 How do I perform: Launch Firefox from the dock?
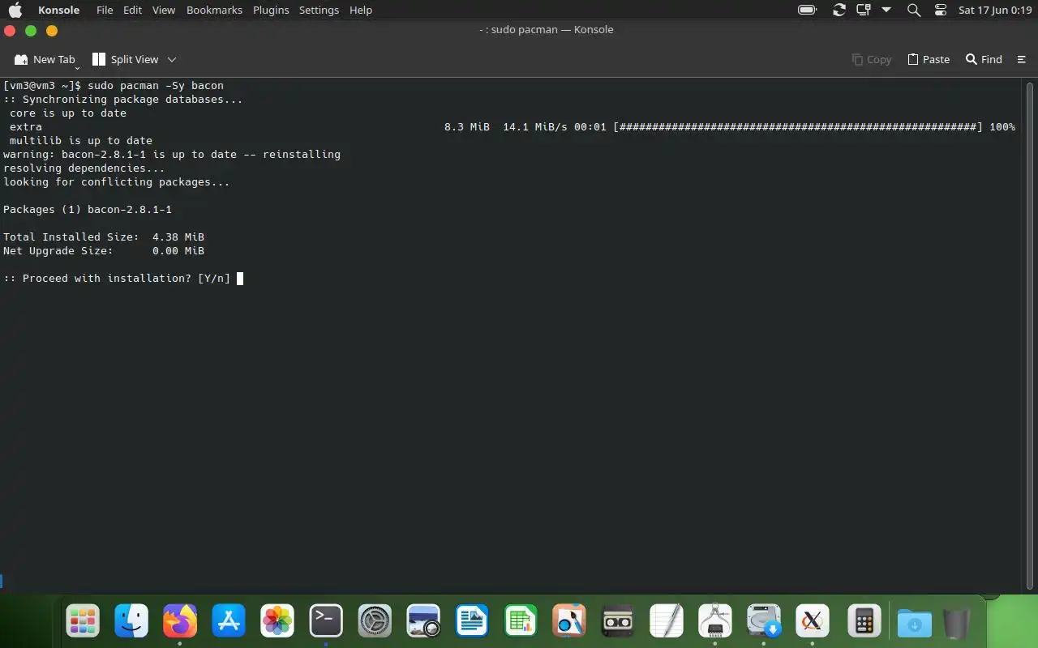point(180,621)
